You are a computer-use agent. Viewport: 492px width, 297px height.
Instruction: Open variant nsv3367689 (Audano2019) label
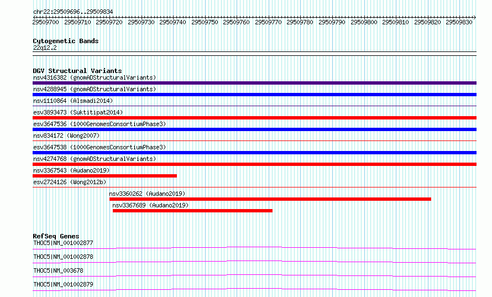(x=150, y=205)
